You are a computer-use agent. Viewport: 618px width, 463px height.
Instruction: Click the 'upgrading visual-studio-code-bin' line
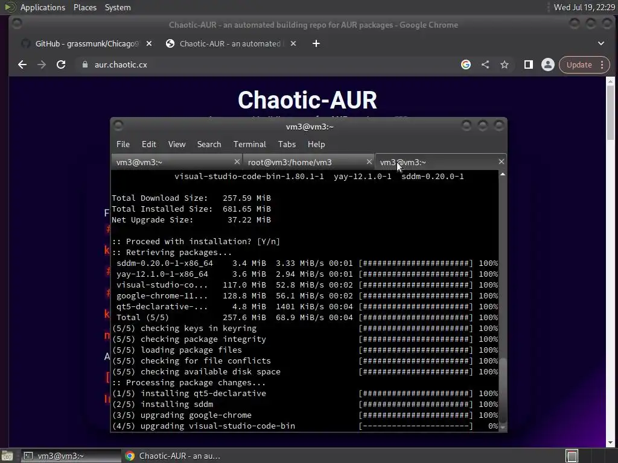(x=305, y=426)
